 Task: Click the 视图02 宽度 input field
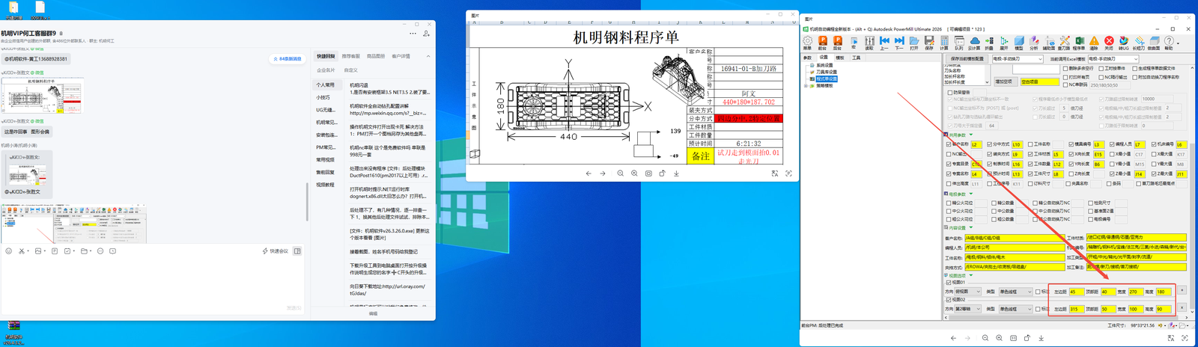point(1137,309)
